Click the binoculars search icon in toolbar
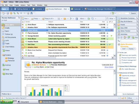The height and width of the screenshot is (104, 139). (31, 13)
